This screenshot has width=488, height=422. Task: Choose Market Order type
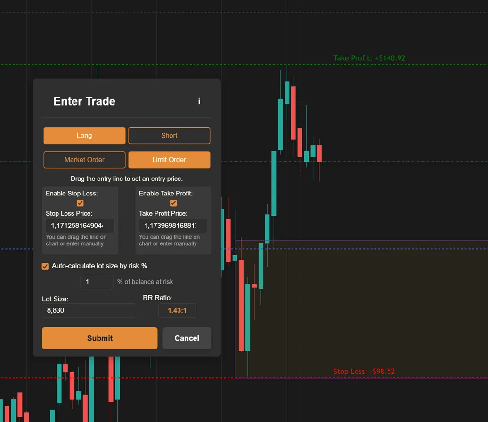pyautogui.click(x=84, y=160)
